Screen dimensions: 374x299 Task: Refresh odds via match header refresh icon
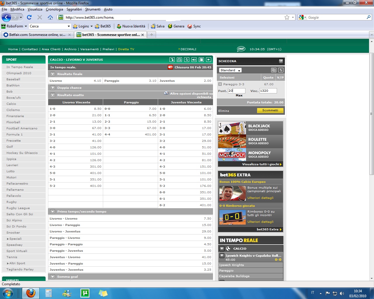(x=187, y=60)
